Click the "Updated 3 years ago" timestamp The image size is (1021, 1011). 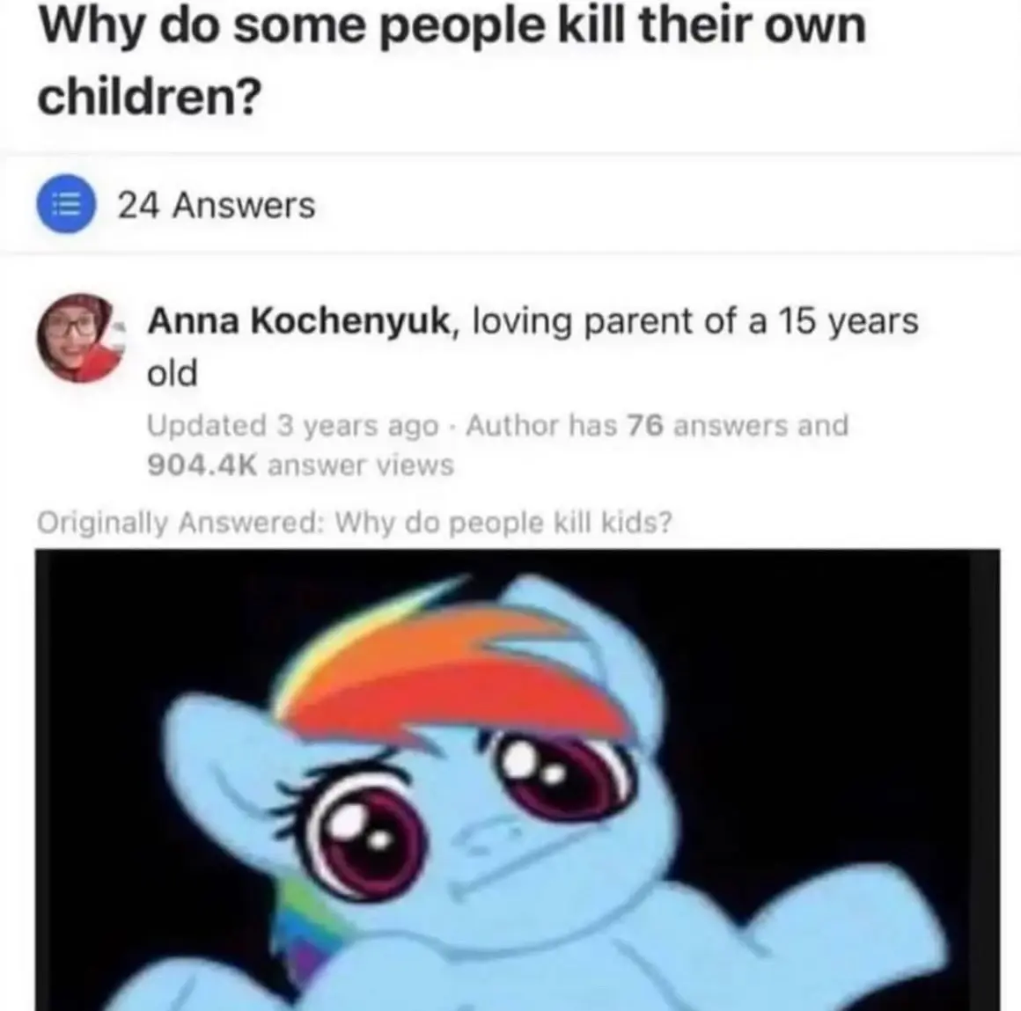[293, 426]
